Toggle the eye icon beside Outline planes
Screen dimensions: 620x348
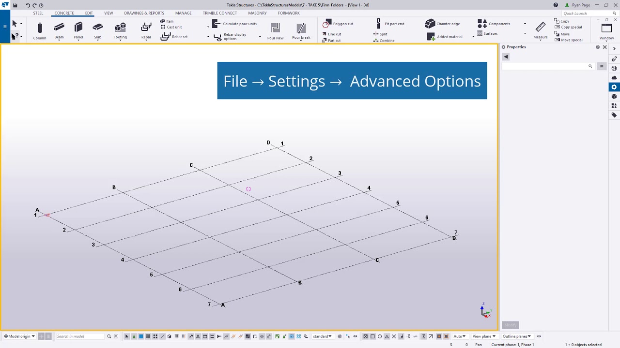pyautogui.click(x=539, y=336)
